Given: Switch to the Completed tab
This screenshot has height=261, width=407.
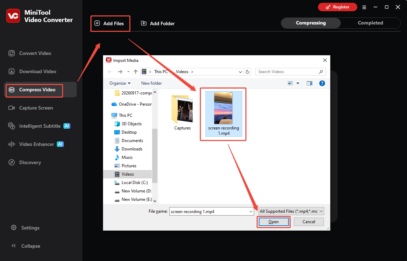Looking at the screenshot, I should pyautogui.click(x=371, y=23).
